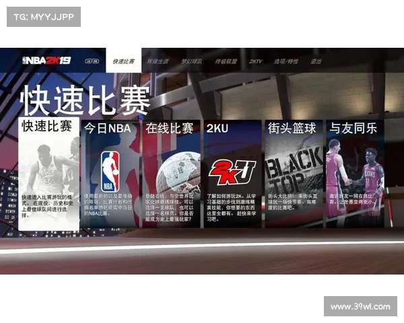Image resolution: width=404 pixels, height=323 pixels.
Task: Select the 快速比赛 tab
Action: point(123,61)
